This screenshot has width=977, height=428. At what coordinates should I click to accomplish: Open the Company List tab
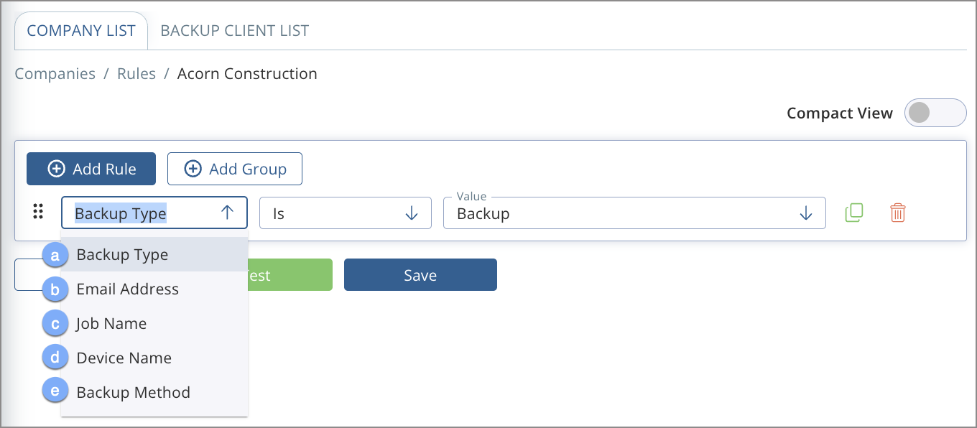(81, 31)
